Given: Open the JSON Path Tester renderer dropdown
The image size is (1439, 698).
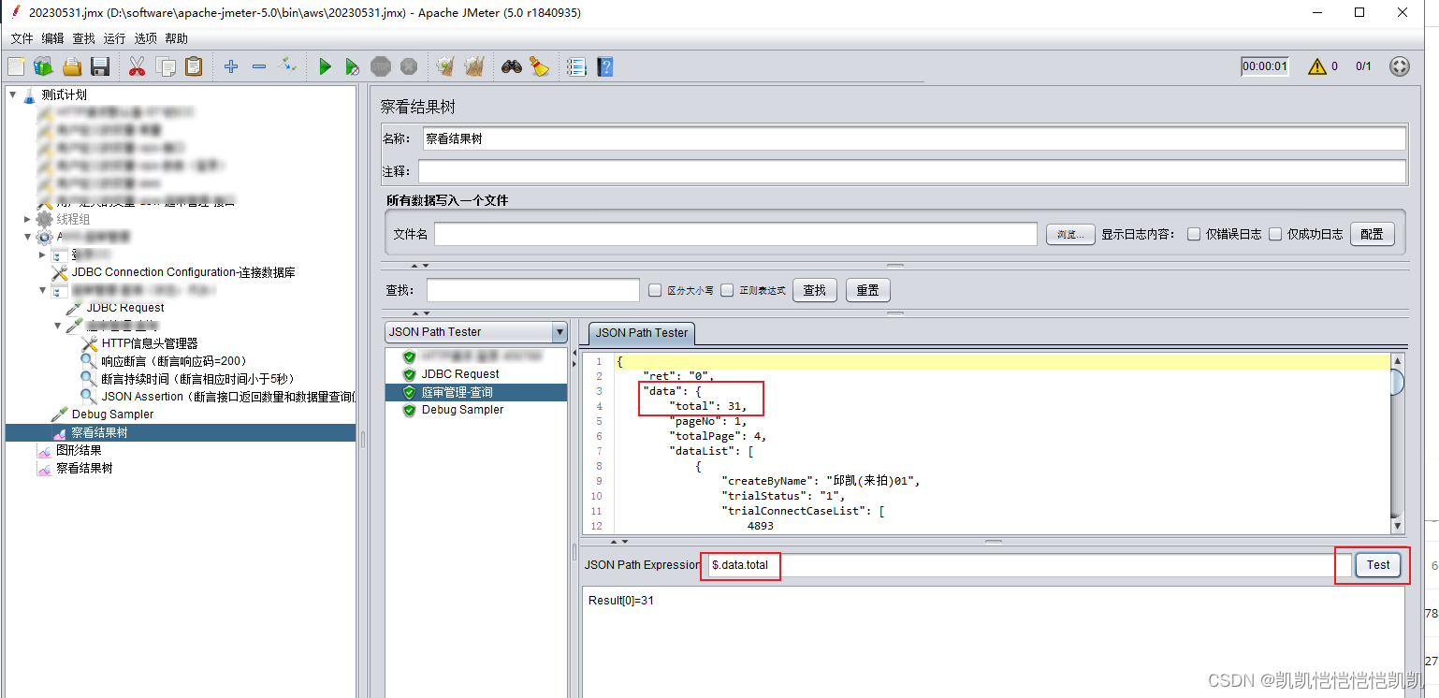Looking at the screenshot, I should [560, 332].
